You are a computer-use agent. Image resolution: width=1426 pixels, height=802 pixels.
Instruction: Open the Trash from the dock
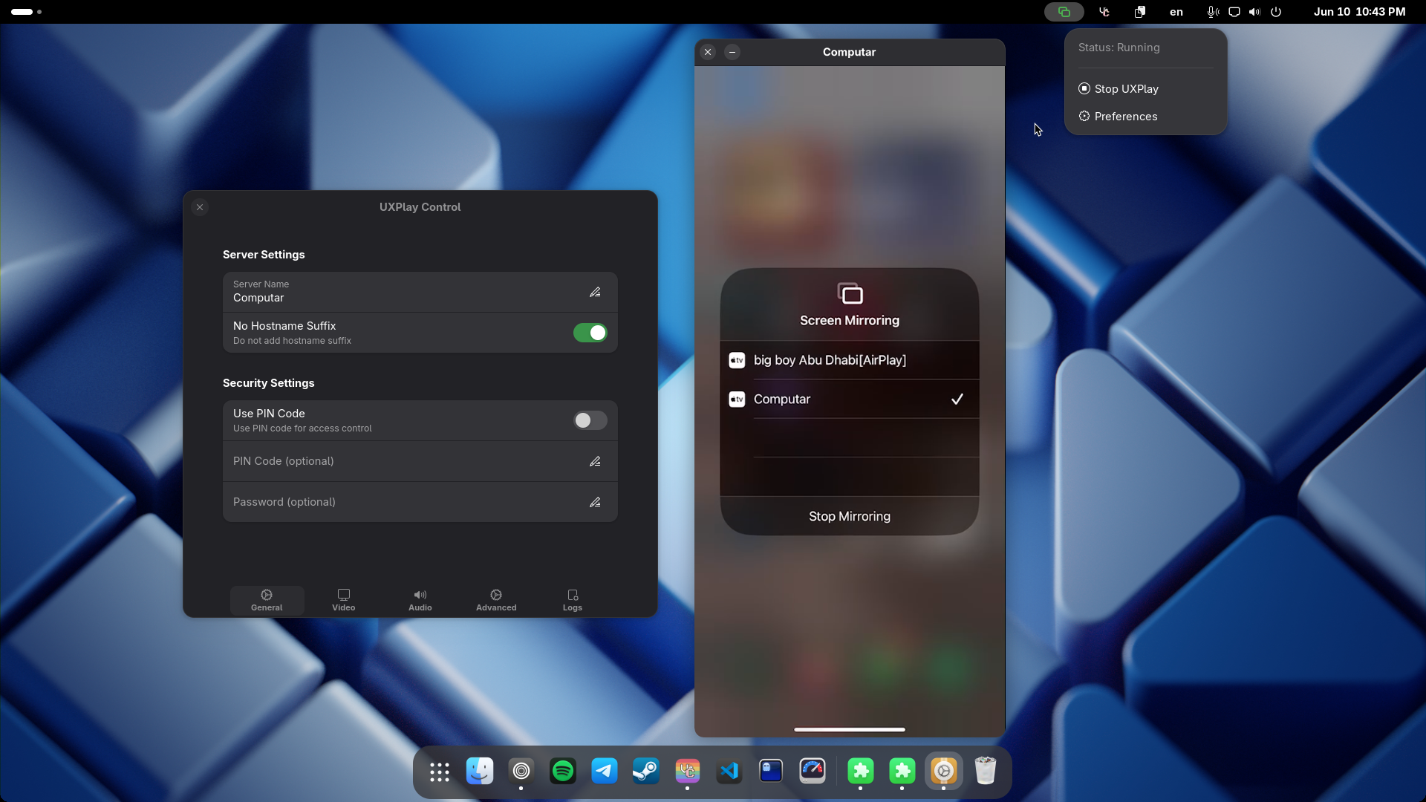(x=986, y=772)
